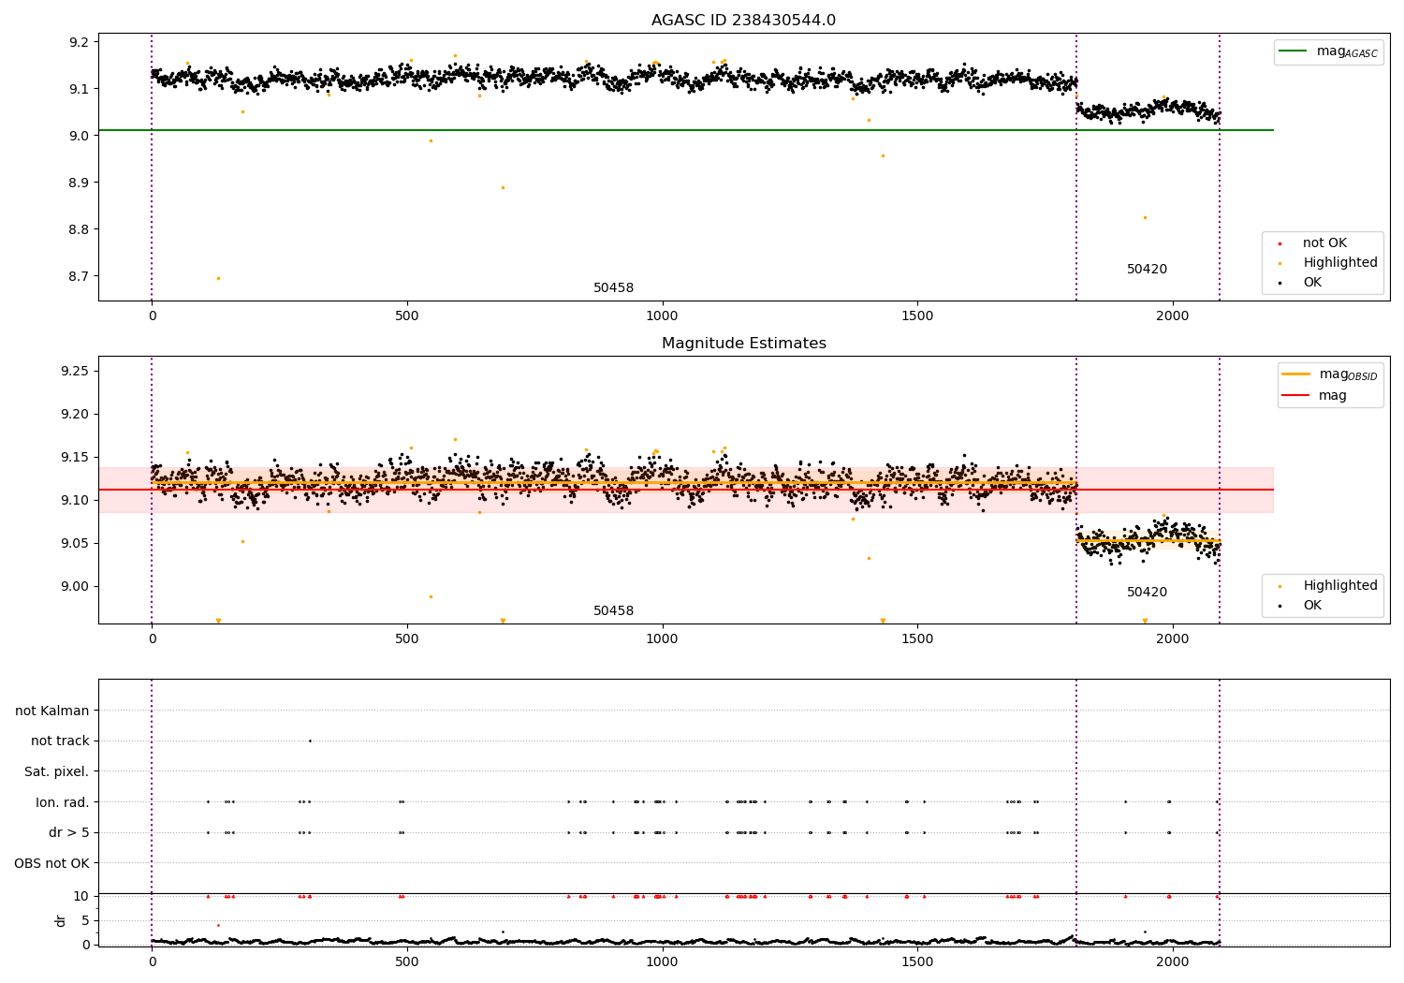Viewport: 1404px width, 983px height.
Task: Click the green mag AGASC legend line sample
Action: (x=1294, y=51)
